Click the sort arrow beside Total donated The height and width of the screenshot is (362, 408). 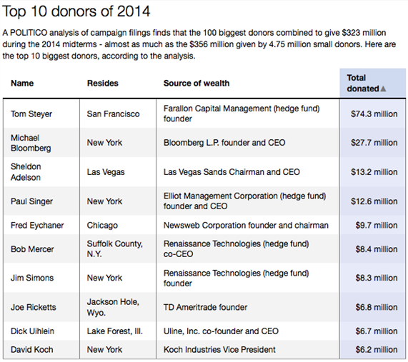pos(383,89)
